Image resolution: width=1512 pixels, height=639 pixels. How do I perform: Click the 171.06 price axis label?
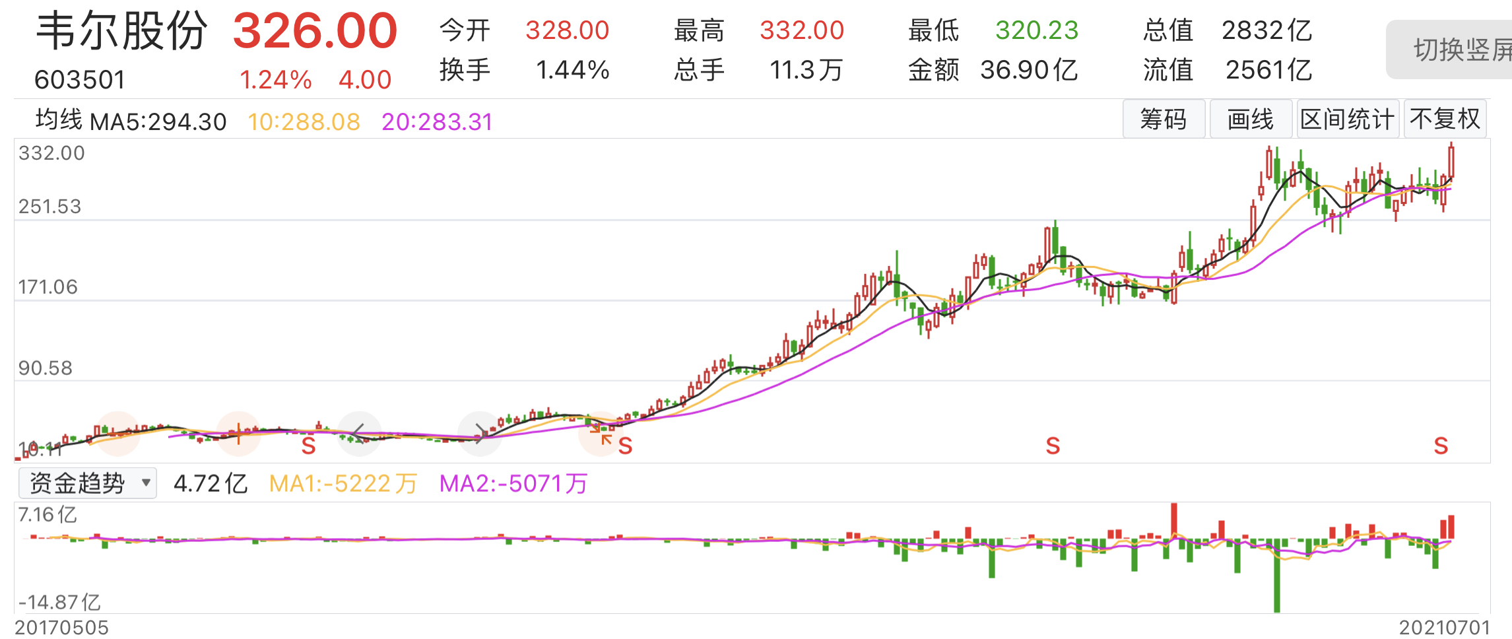[x=48, y=287]
